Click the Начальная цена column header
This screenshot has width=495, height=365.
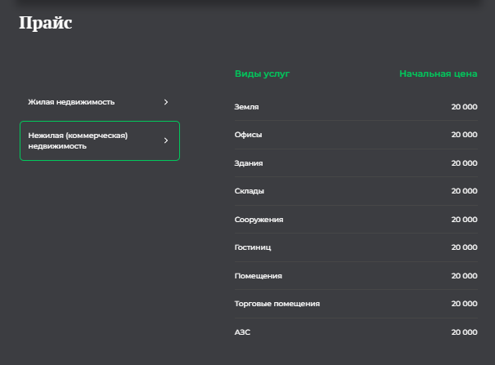438,74
